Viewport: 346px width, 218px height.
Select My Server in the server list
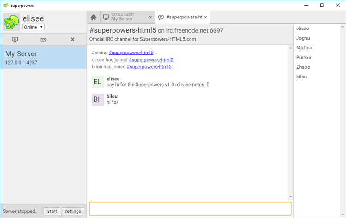tap(44, 57)
